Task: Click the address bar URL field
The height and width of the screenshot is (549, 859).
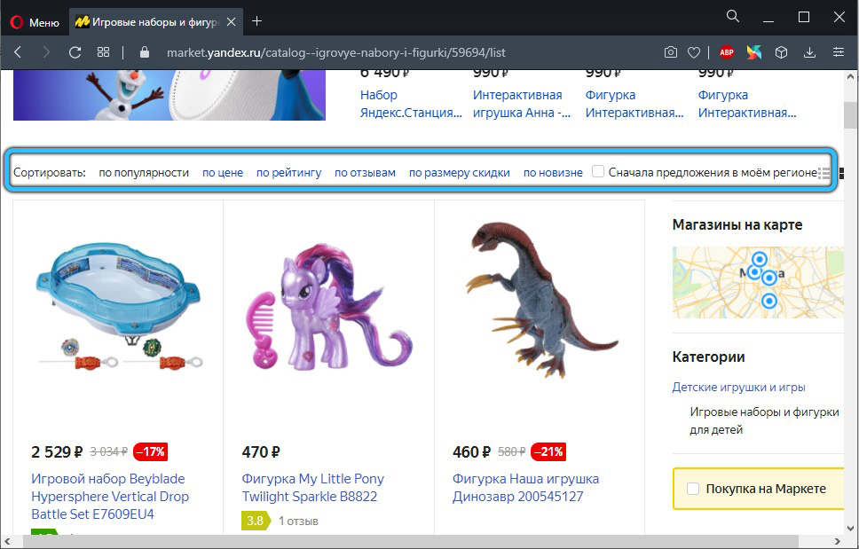Action: coord(335,52)
